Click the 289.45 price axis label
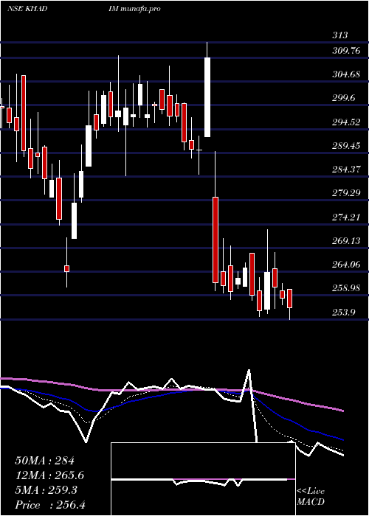The height and width of the screenshot is (516, 369). (x=346, y=145)
